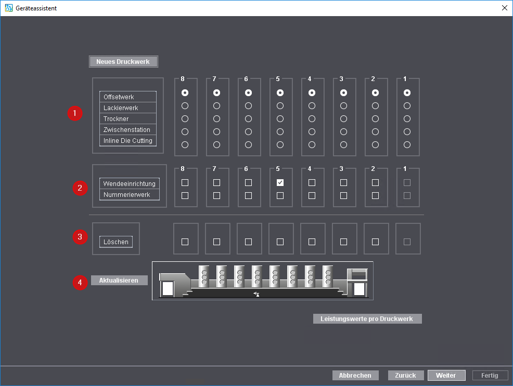Select Trockner for unit 5
The width and height of the screenshot is (513, 386).
pyautogui.click(x=280, y=119)
